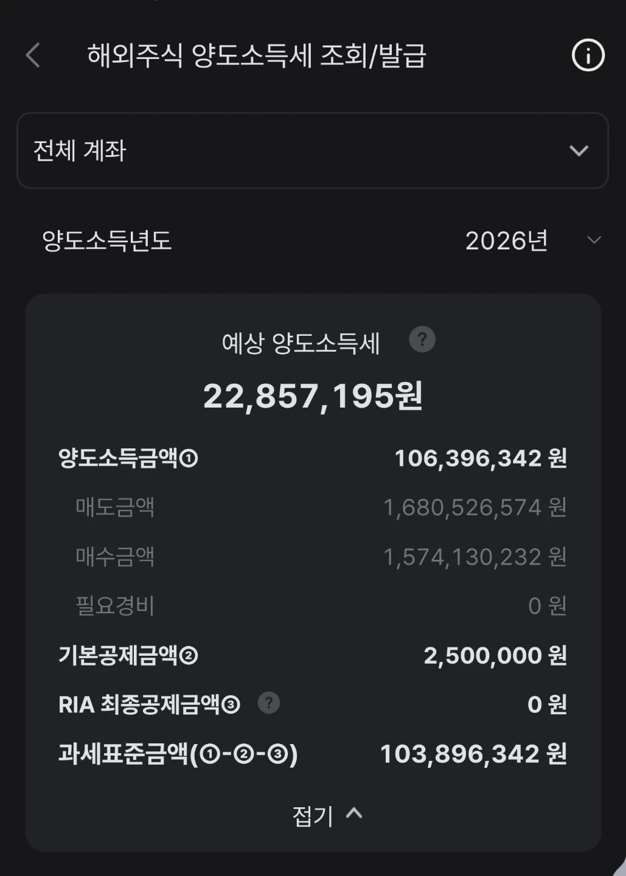Open the info icon in header
This screenshot has height=876, width=626.
pyautogui.click(x=588, y=55)
